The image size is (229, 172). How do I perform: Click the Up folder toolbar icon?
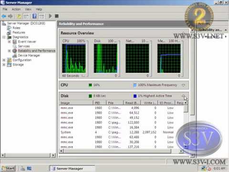(x=19, y=16)
